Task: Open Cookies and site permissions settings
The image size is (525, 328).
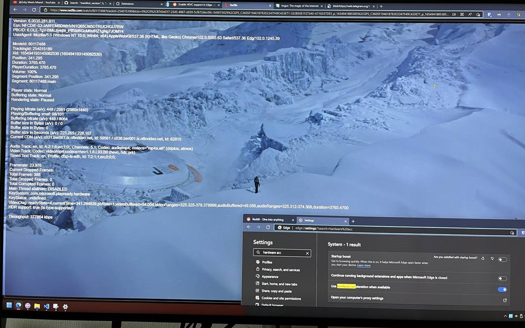Action: click(278, 298)
